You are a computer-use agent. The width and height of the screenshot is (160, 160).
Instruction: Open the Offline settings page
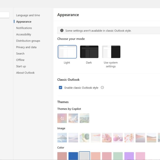click(20, 60)
